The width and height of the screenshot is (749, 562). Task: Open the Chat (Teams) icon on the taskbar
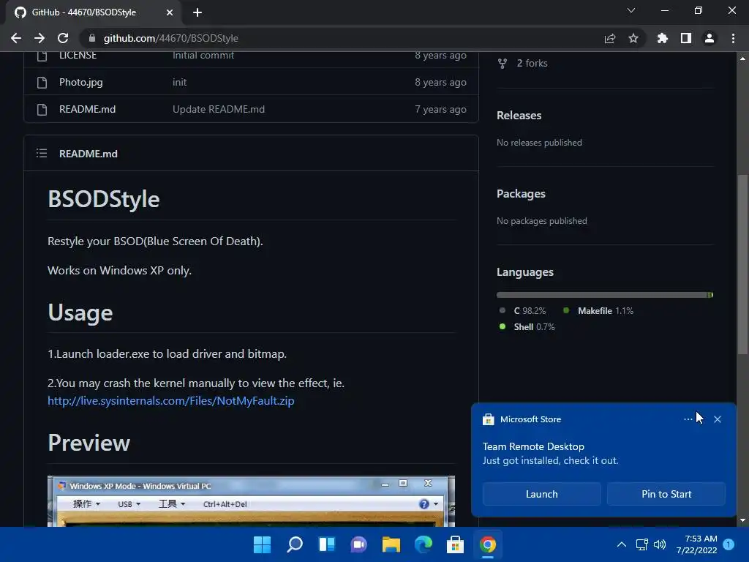coord(358,544)
